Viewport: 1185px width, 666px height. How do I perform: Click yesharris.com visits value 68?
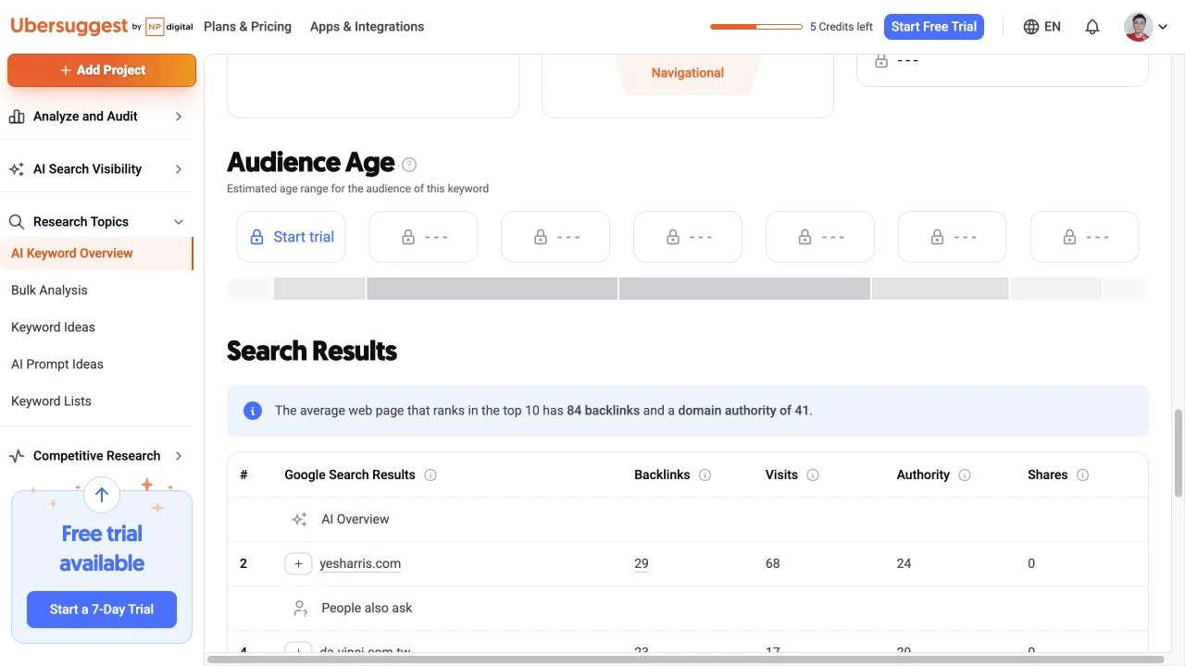pyautogui.click(x=773, y=563)
